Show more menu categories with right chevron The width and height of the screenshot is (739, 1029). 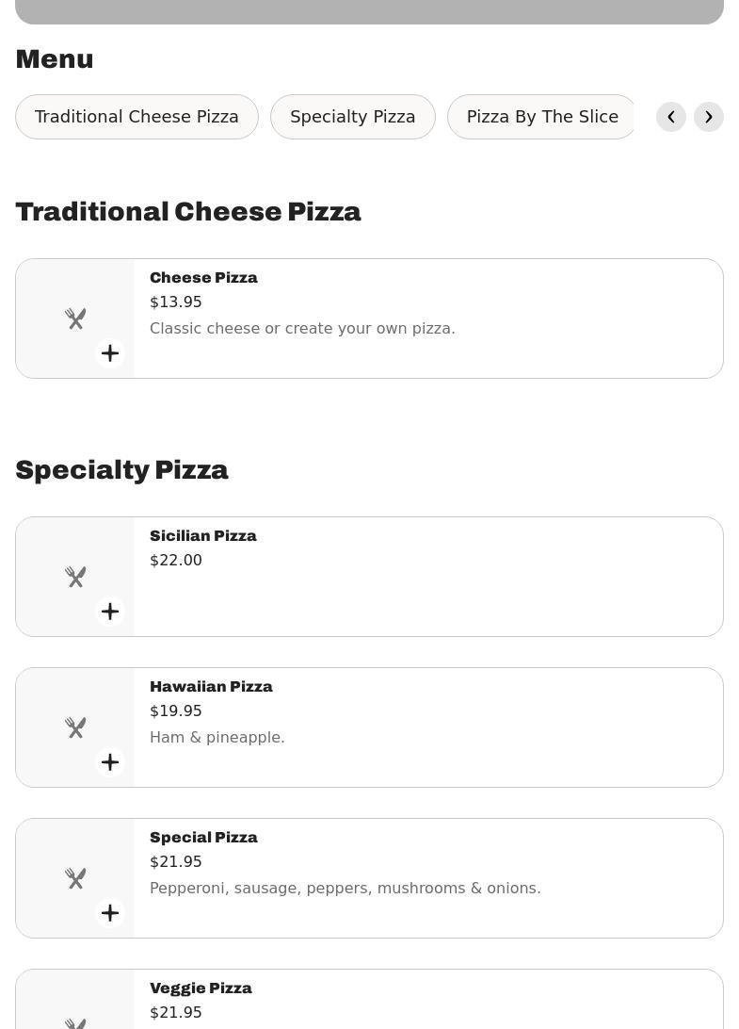pos(709,117)
